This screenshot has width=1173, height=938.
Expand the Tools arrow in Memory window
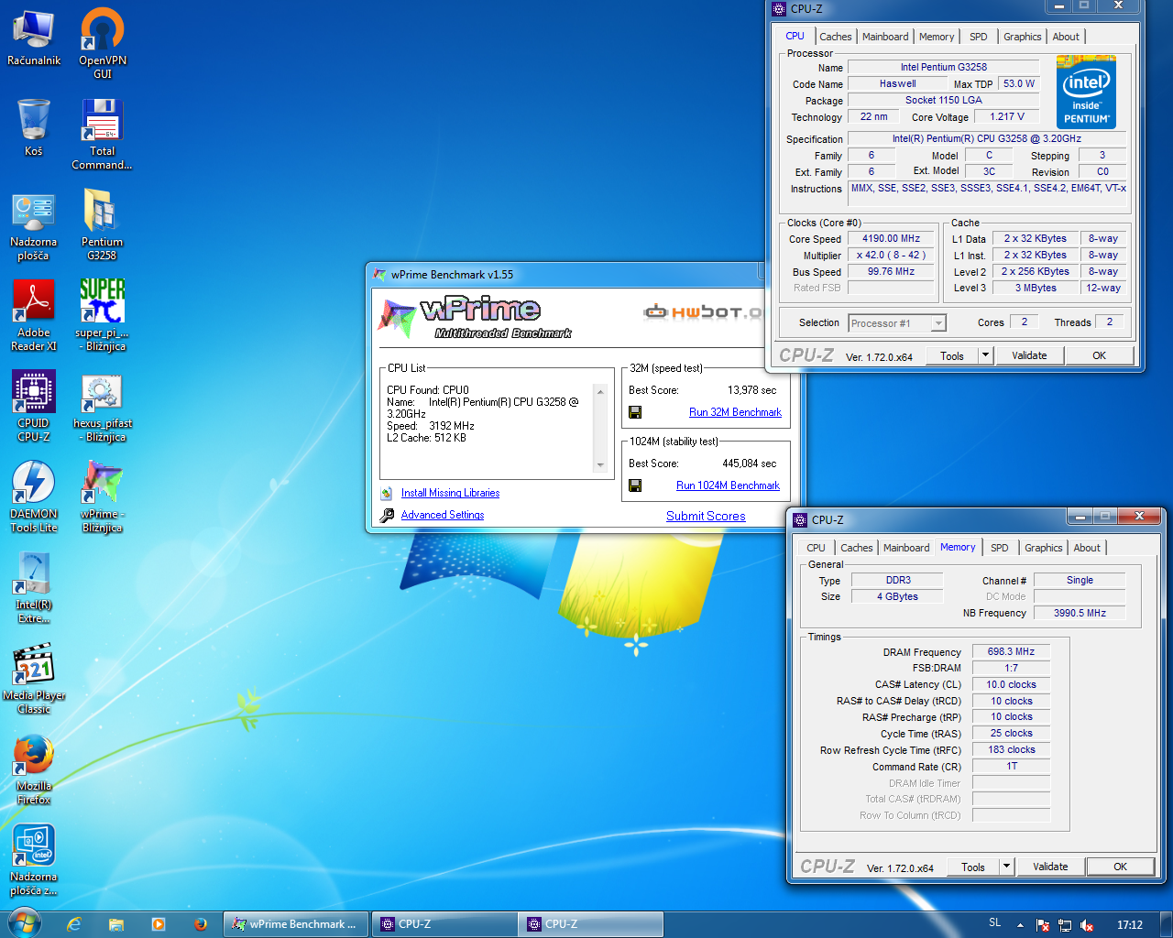[x=1007, y=867]
